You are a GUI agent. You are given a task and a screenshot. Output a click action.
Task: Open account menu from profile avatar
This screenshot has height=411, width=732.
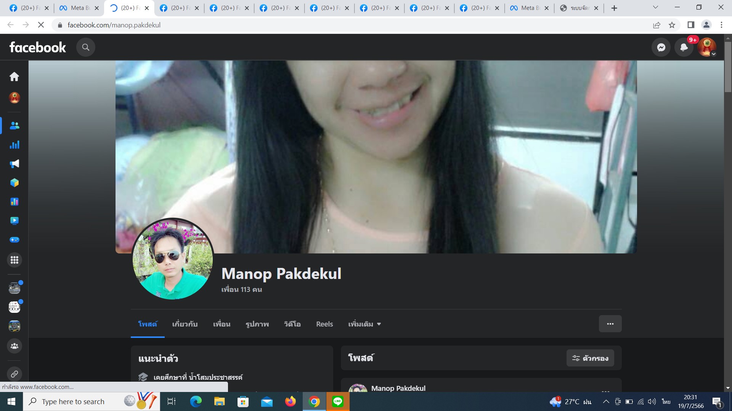pos(707,47)
